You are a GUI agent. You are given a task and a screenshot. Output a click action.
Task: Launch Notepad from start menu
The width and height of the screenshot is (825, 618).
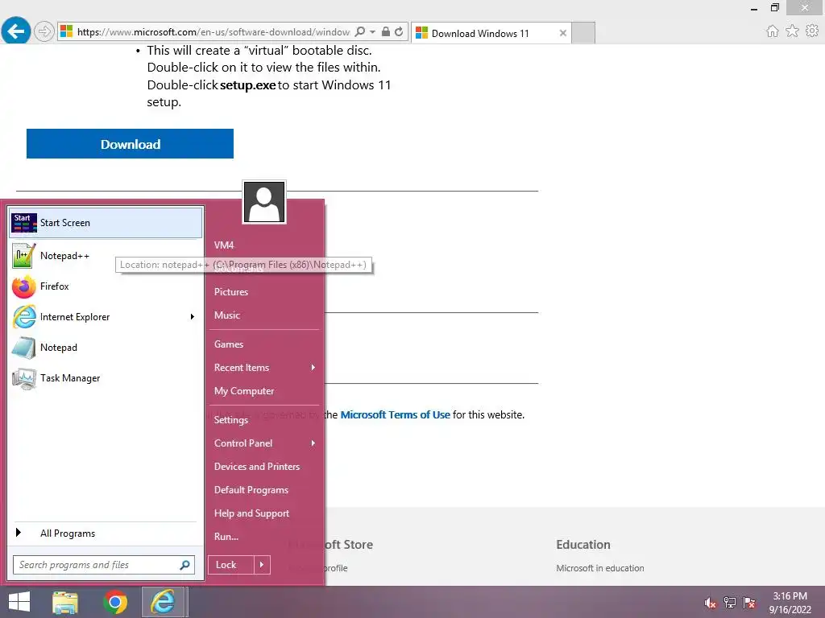(x=106, y=348)
